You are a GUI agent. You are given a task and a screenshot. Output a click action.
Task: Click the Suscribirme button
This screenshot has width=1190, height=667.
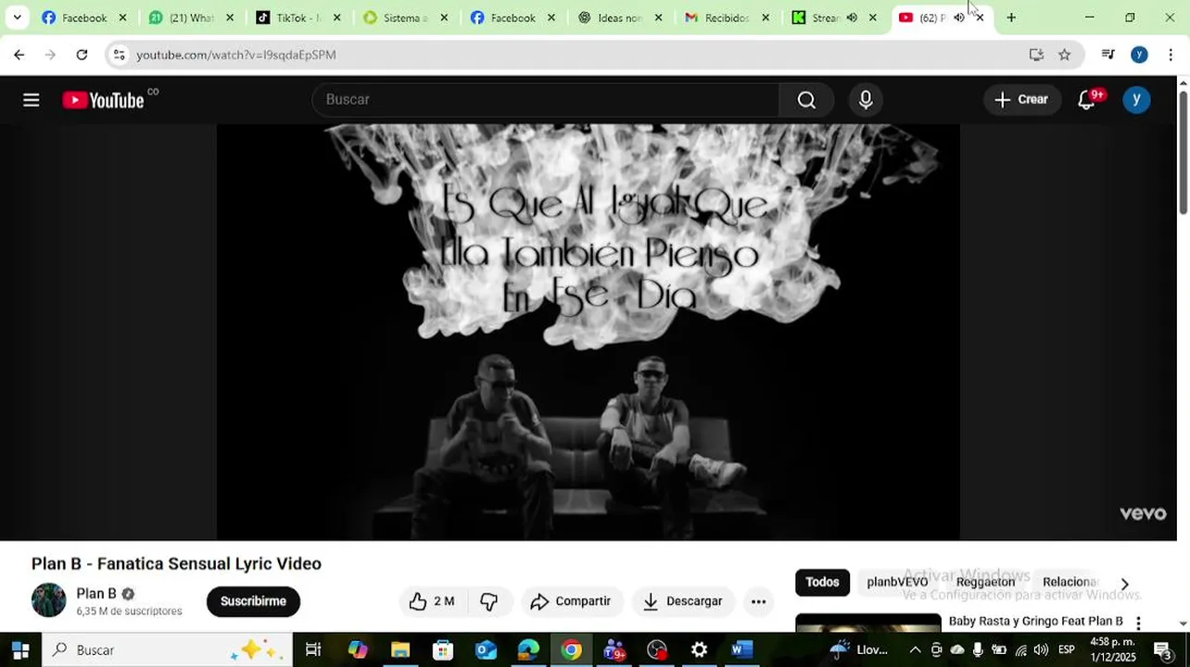coord(253,601)
